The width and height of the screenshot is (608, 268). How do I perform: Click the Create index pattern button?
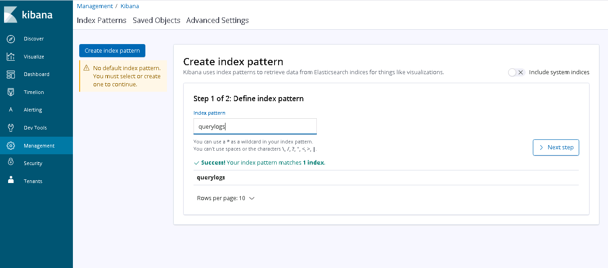point(112,51)
